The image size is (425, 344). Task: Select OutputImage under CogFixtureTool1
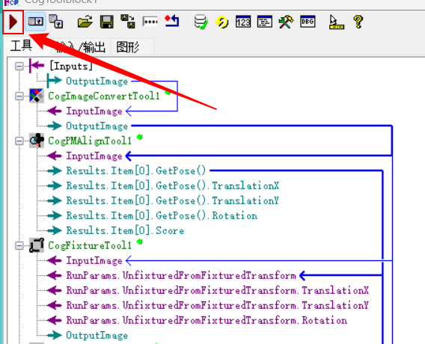pos(97,336)
